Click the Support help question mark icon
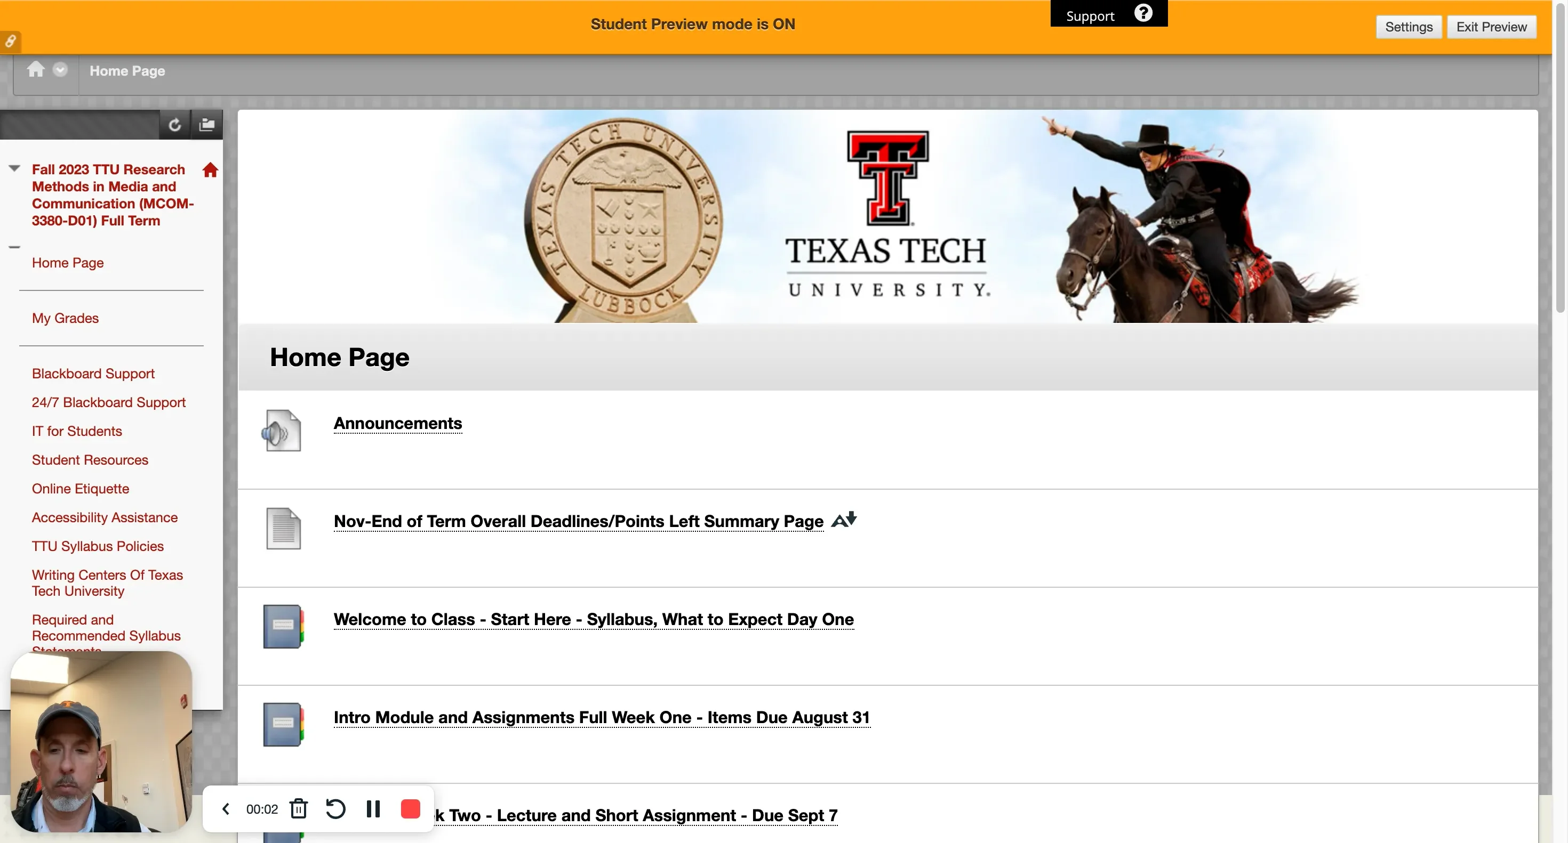 tap(1143, 13)
